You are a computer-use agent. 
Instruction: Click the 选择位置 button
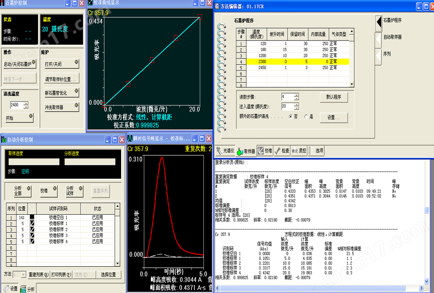pos(108,275)
